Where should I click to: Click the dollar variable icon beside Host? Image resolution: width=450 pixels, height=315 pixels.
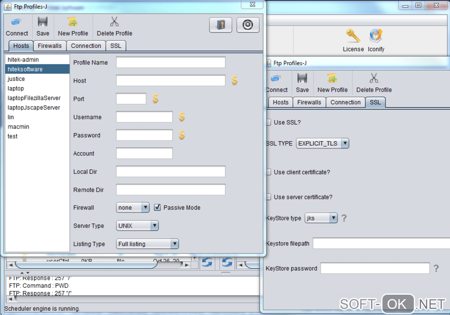(234, 81)
